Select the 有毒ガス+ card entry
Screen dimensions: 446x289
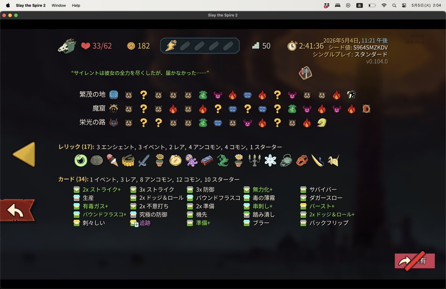pos(91,206)
